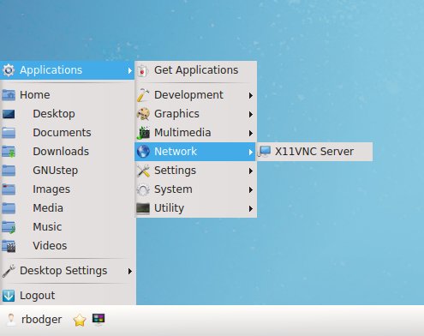Viewport: 424px width, 336px height.
Task: Click the Documents folder icon
Action: (9, 133)
